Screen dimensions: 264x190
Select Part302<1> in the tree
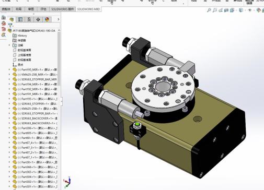[37, 182]
